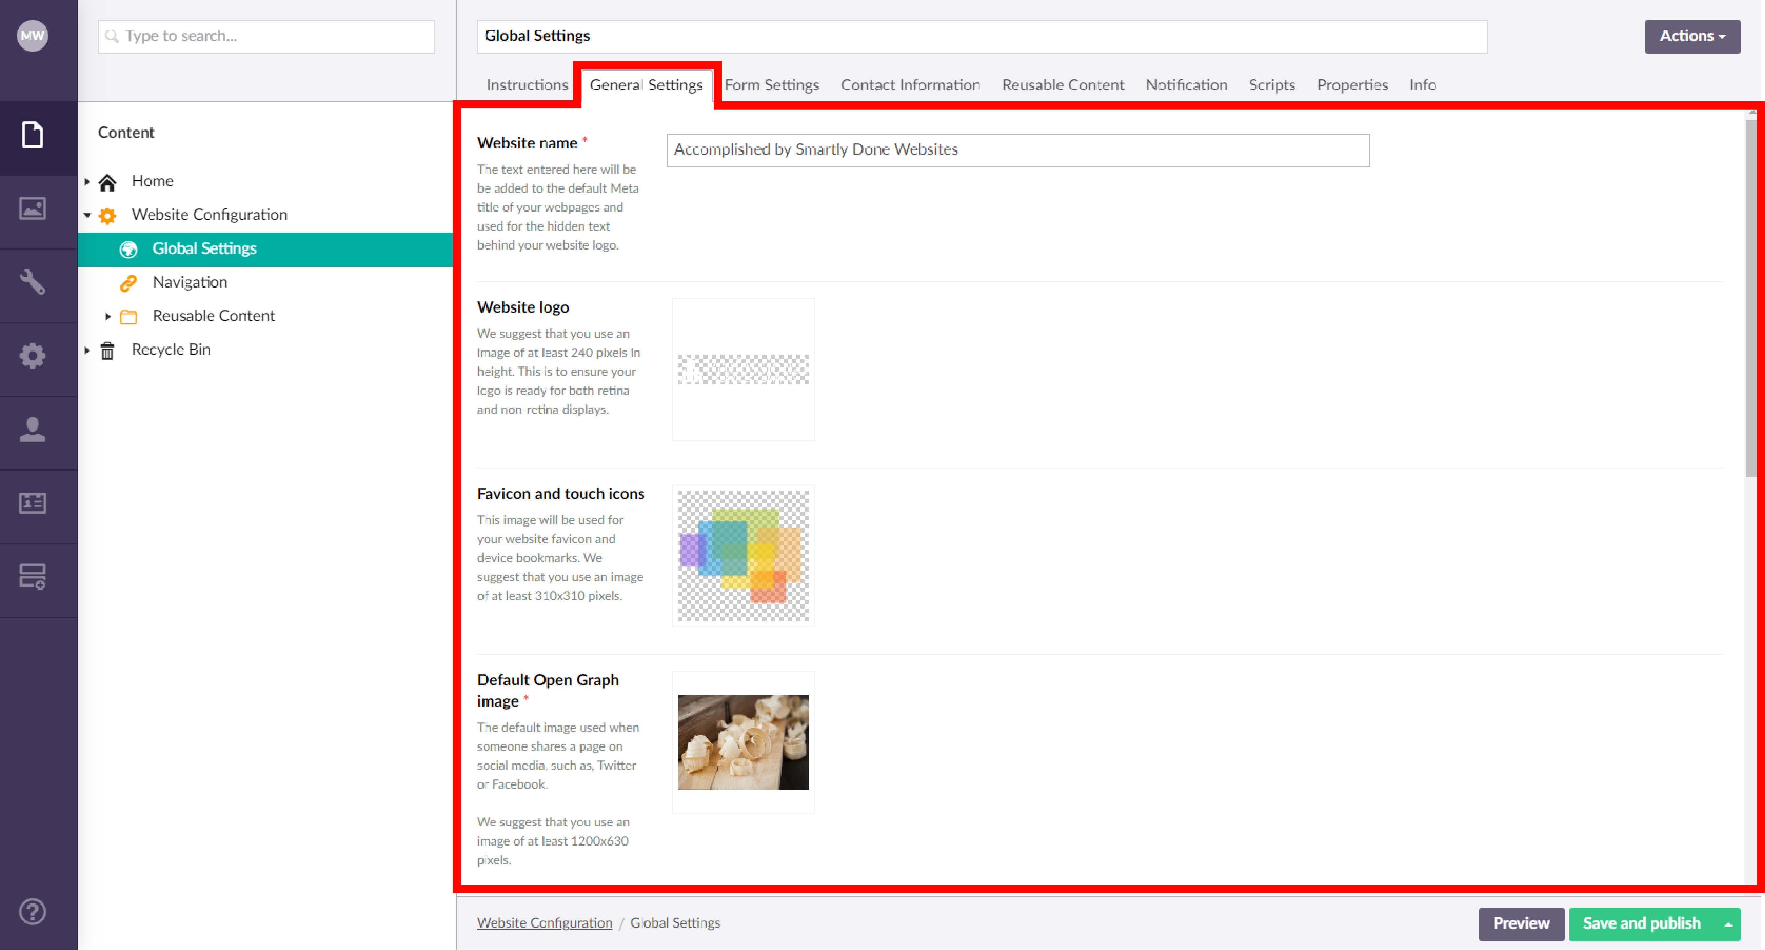
Task: Click the search magnifier icon
Action: point(112,36)
